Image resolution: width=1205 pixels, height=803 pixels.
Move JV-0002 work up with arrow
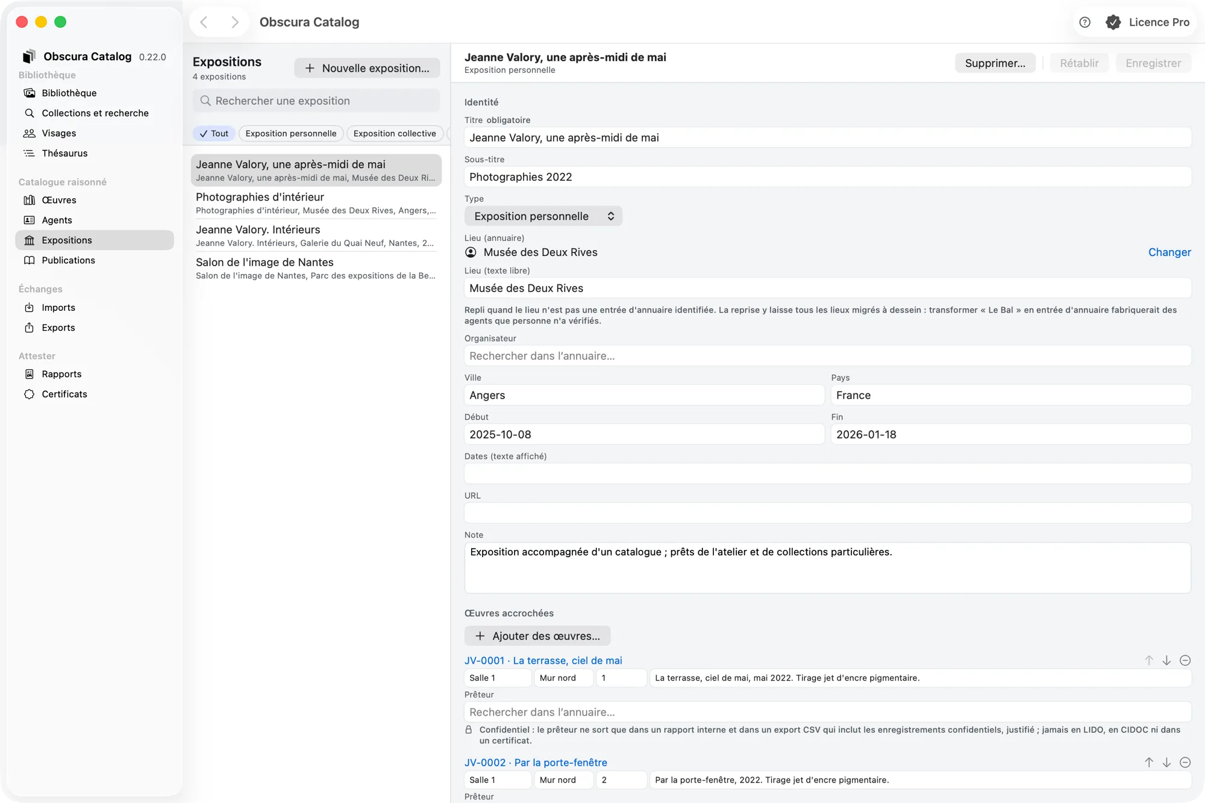1149,762
